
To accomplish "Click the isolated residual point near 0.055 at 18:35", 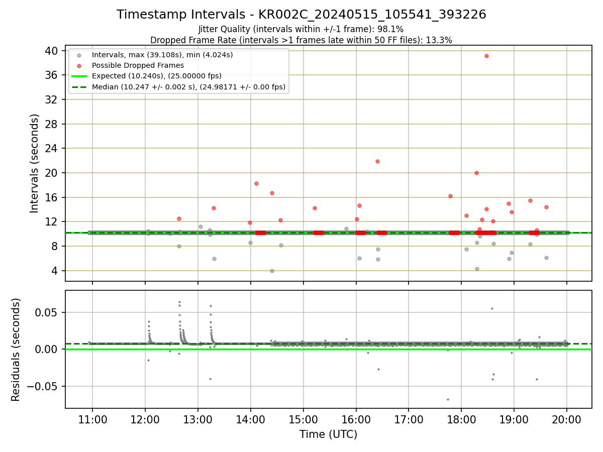I will 492,308.
